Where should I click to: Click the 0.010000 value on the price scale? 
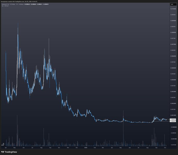173,9
